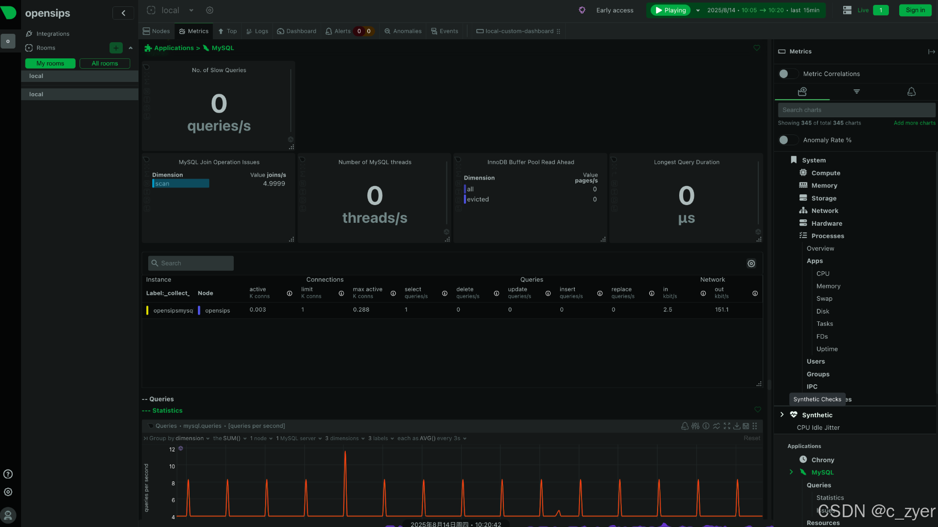Open the SUM() aggregation dropdown

tap(230, 438)
